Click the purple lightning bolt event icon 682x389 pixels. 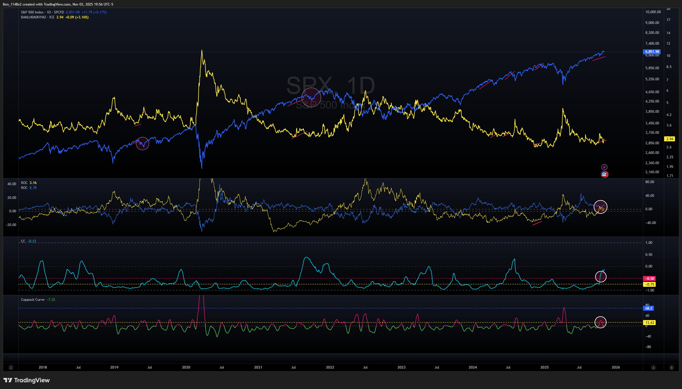(604, 167)
